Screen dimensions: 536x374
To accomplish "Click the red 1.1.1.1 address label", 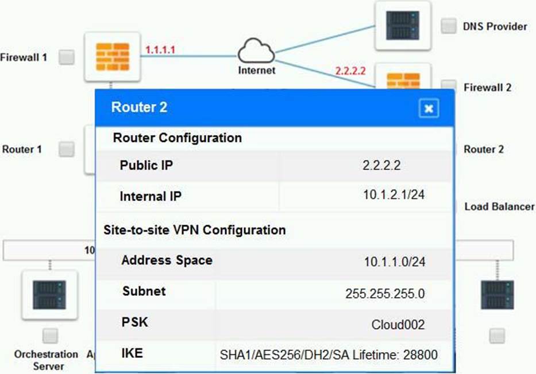I will (160, 50).
